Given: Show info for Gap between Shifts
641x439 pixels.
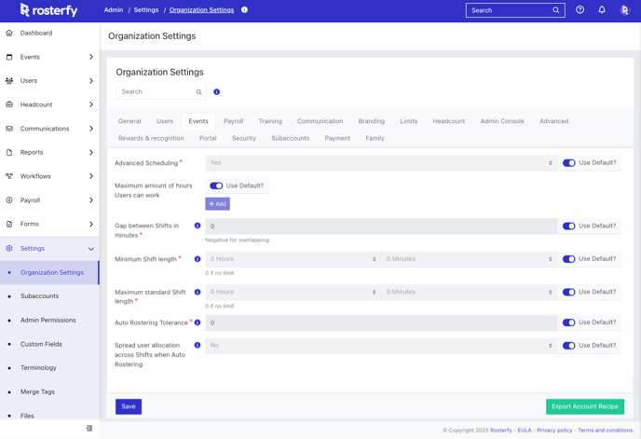Looking at the screenshot, I should 198,226.
